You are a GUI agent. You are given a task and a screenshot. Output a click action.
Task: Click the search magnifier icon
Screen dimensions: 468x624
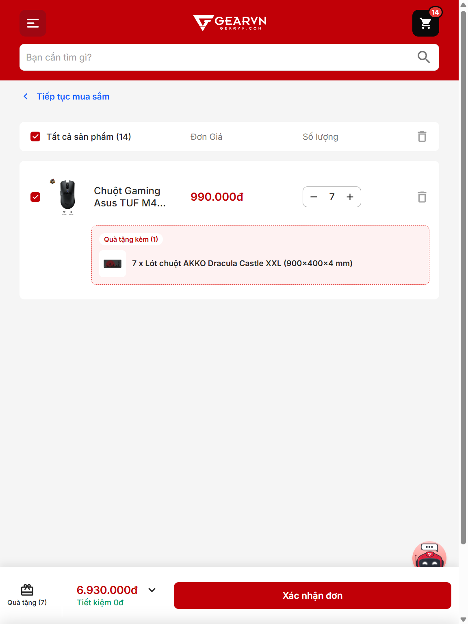(424, 57)
